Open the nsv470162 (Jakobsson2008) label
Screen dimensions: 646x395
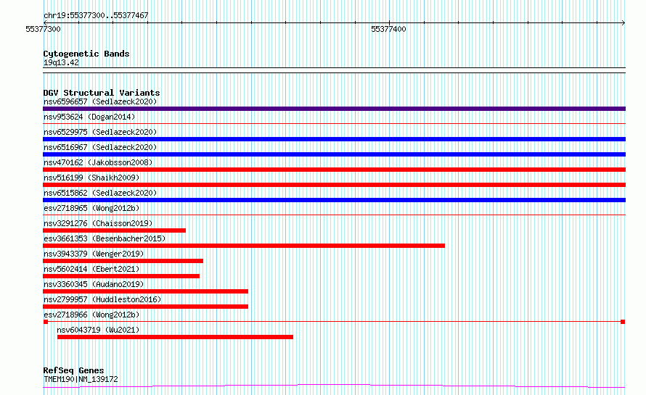(x=98, y=162)
